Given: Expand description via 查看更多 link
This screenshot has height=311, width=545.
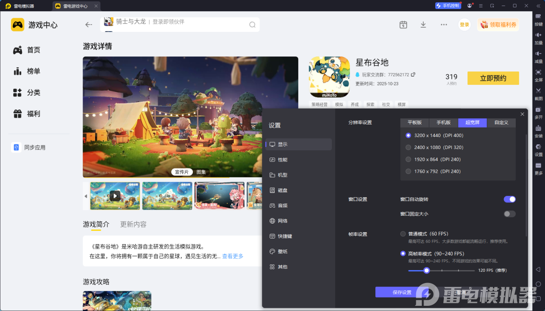Looking at the screenshot, I should (x=232, y=256).
